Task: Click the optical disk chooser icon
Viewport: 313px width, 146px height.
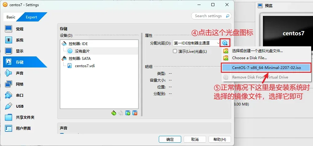Action: point(225,43)
